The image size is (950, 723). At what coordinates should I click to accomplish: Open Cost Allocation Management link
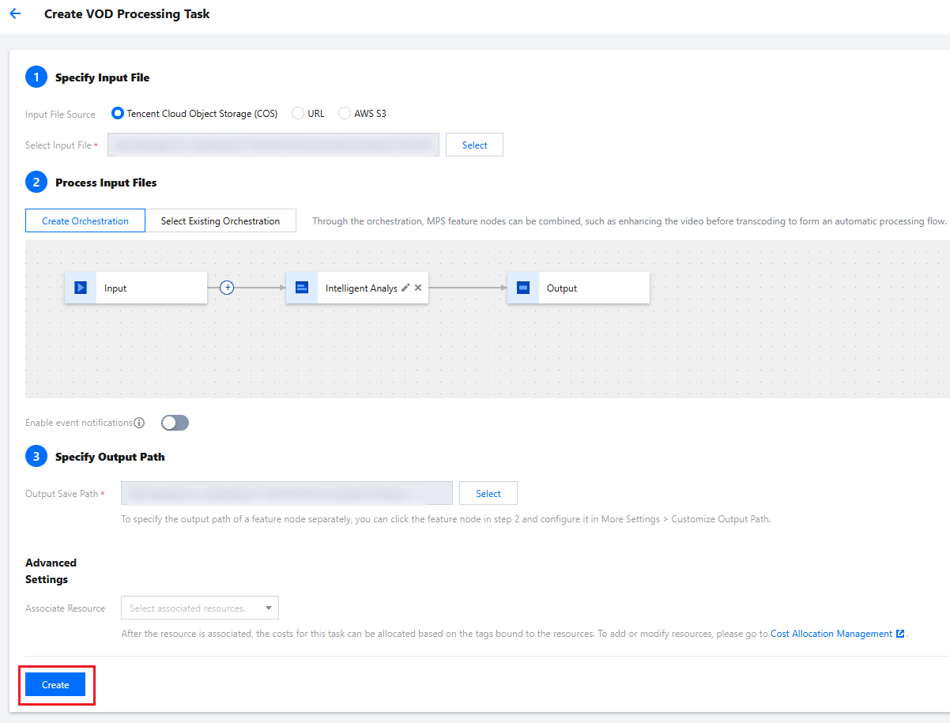click(831, 634)
